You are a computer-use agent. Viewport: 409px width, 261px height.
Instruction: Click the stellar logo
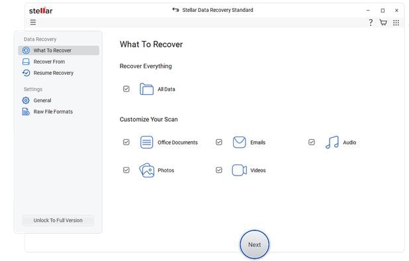40,11
